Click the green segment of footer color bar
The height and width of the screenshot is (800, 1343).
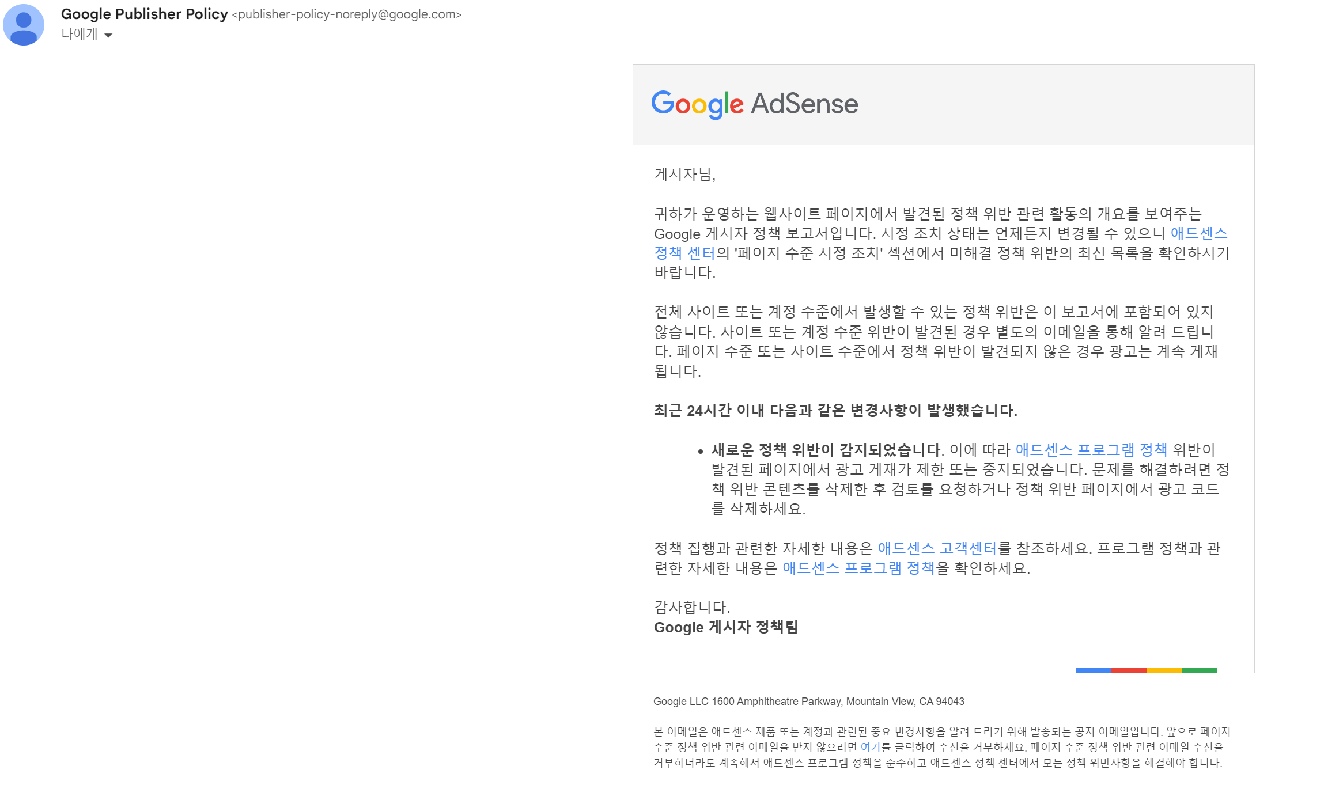pyautogui.click(x=1199, y=670)
